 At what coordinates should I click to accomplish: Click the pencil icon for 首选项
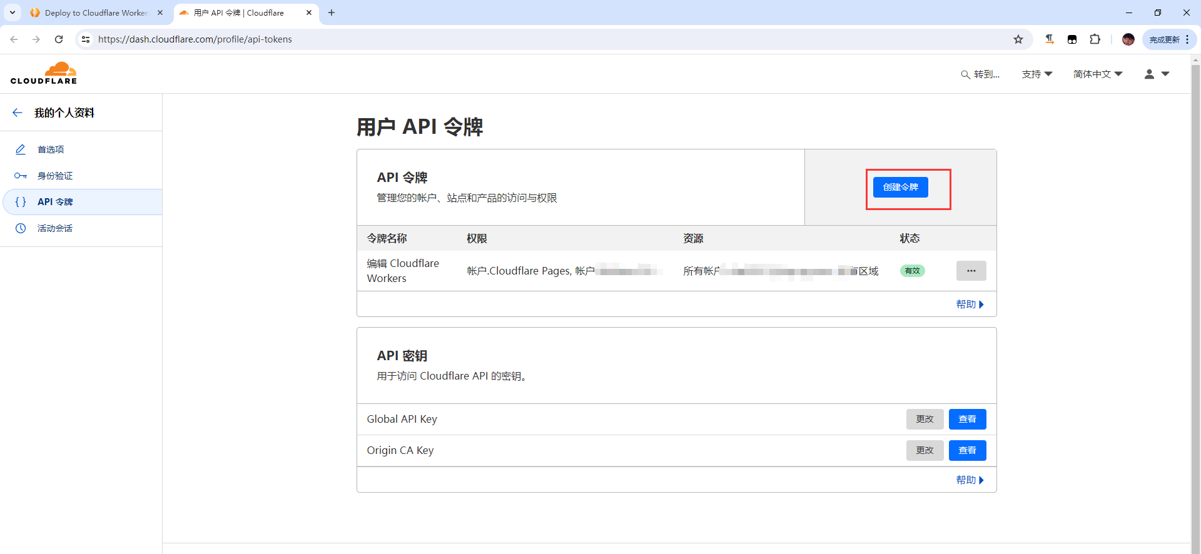coord(21,149)
